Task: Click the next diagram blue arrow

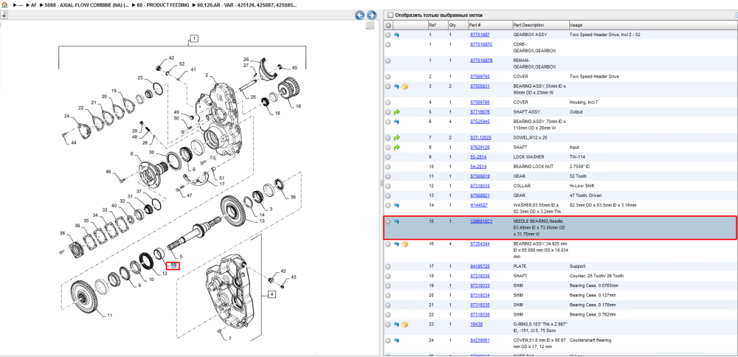Action: 371,15
